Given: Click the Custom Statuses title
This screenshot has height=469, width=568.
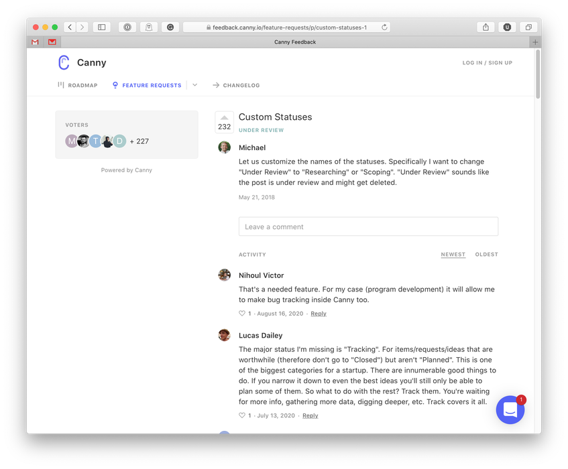Looking at the screenshot, I should (276, 117).
